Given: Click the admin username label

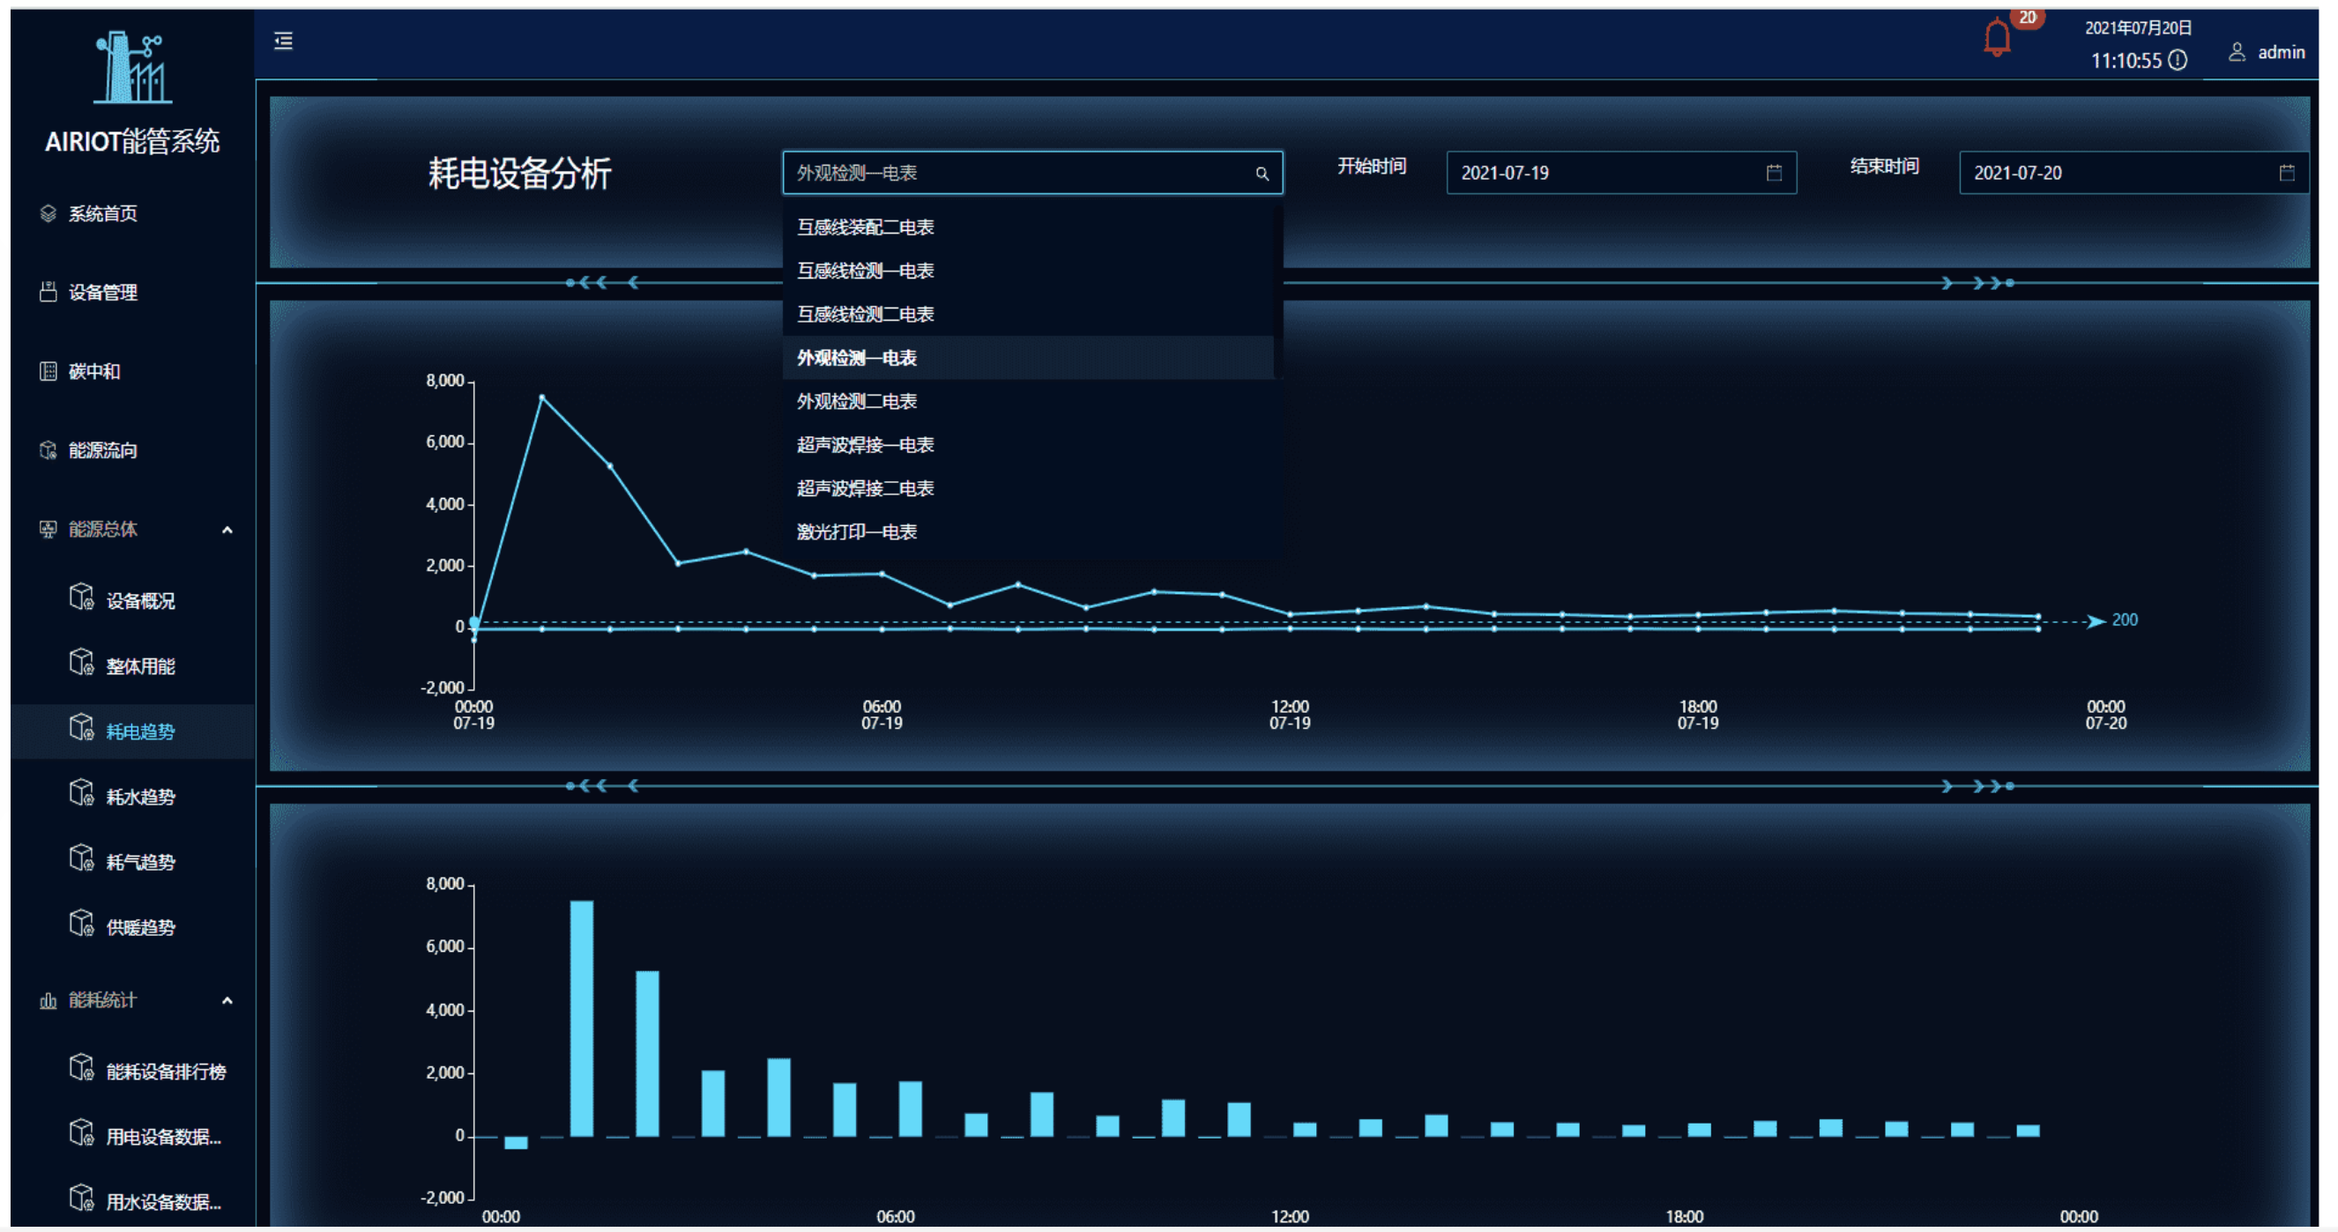Looking at the screenshot, I should pos(2281,53).
